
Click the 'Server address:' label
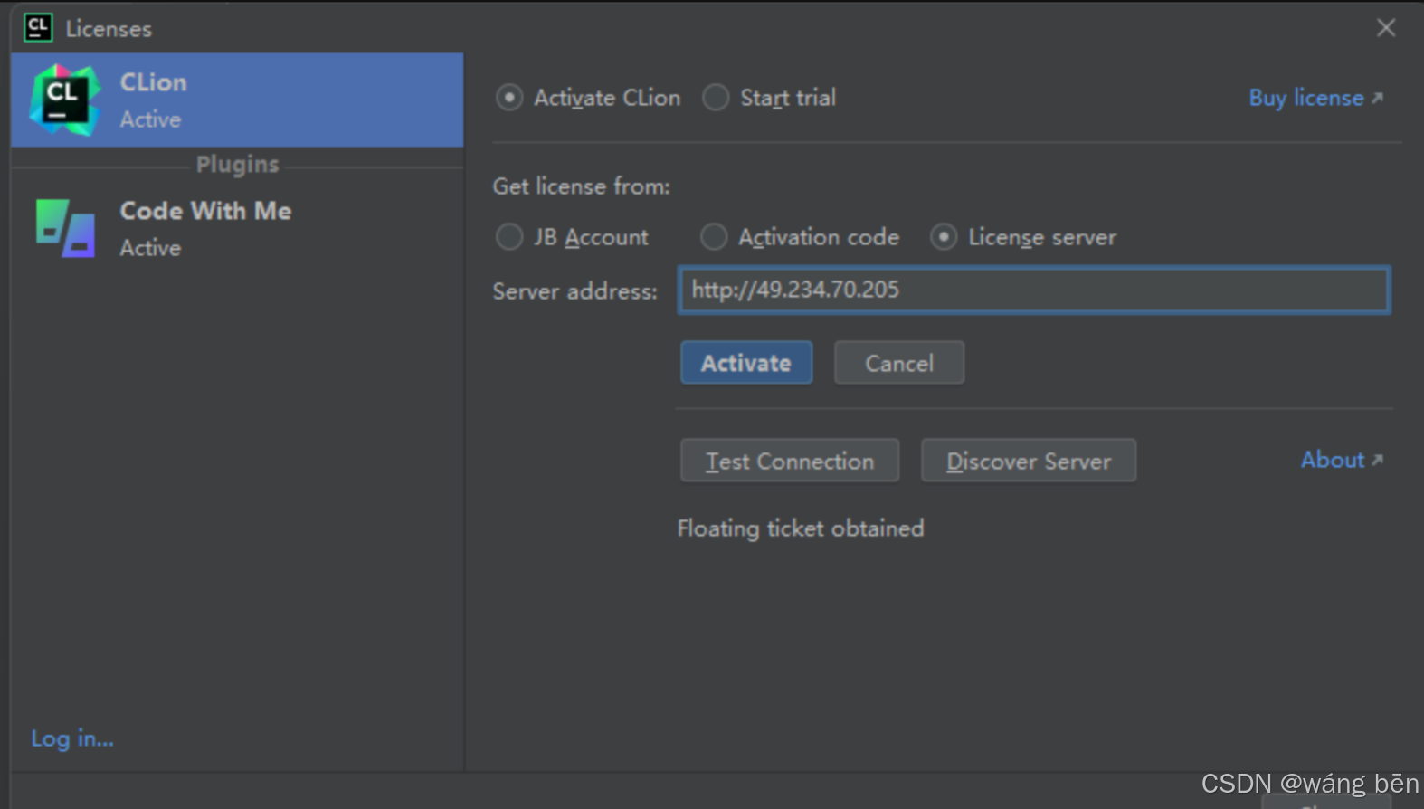[x=575, y=291]
